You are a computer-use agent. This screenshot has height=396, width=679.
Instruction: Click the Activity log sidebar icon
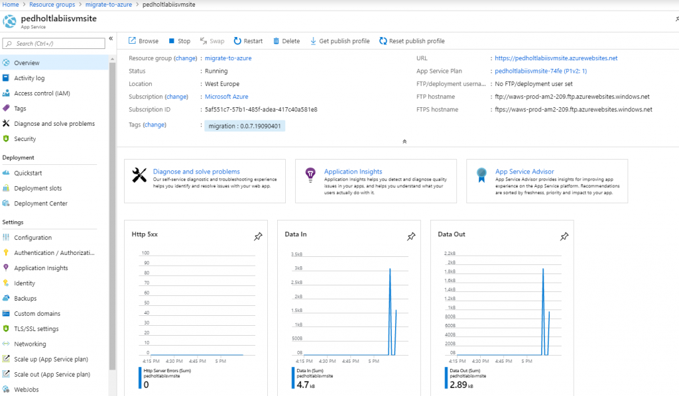pyautogui.click(x=5, y=78)
